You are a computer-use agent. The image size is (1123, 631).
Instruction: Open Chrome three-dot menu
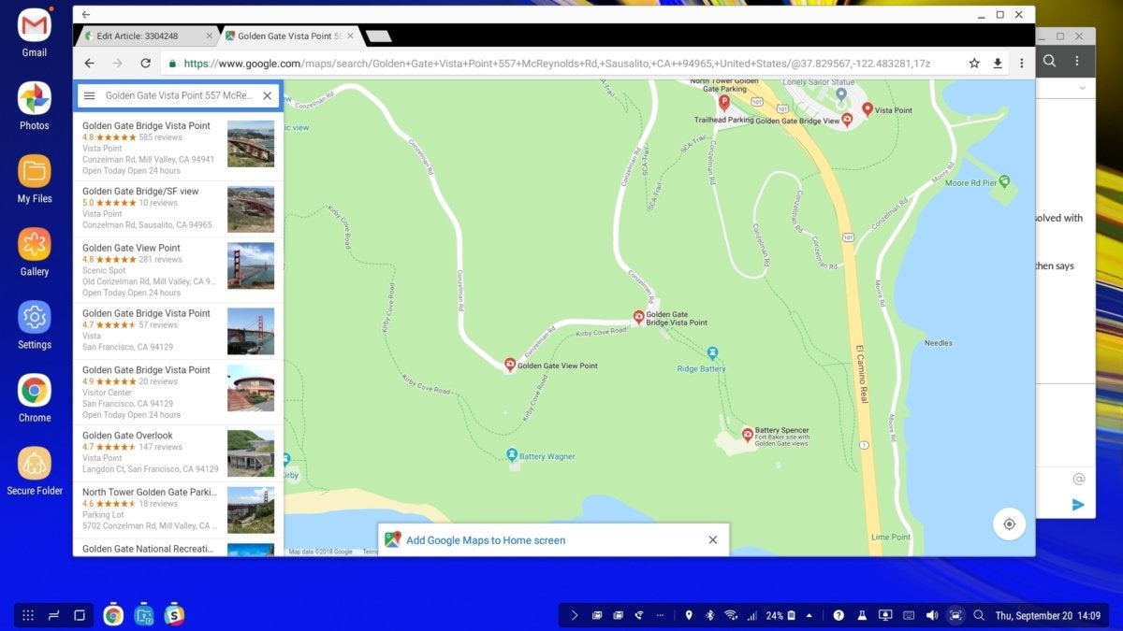coord(1021,63)
